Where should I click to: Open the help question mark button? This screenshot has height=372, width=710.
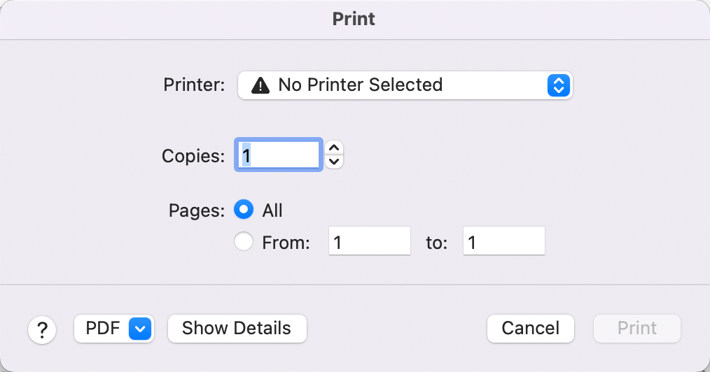tap(42, 329)
